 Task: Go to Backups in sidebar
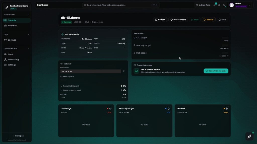17,40
